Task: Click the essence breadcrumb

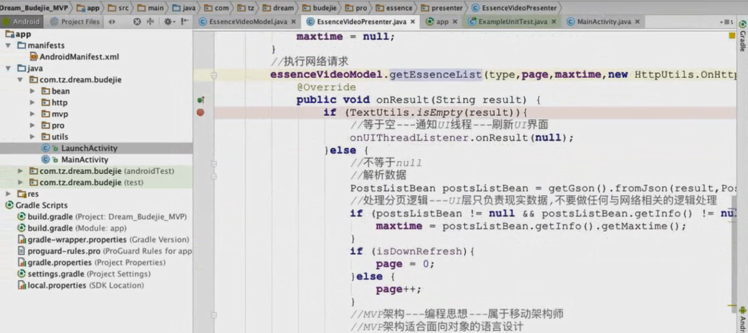Action: point(394,8)
